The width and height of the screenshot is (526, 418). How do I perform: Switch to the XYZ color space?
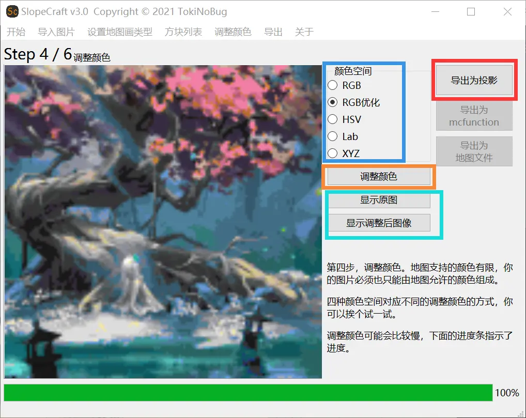pyautogui.click(x=332, y=153)
